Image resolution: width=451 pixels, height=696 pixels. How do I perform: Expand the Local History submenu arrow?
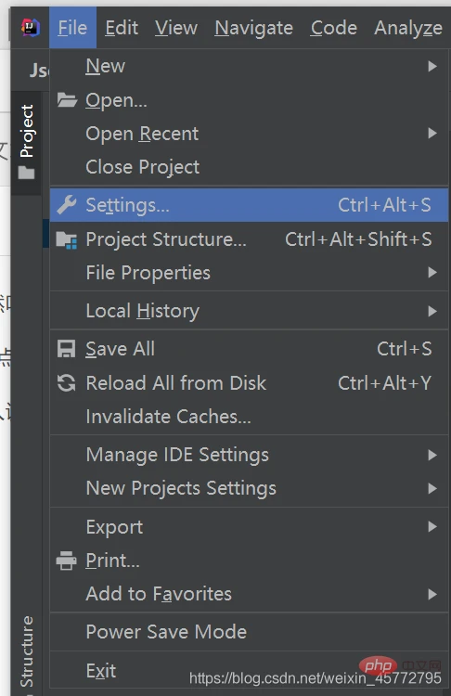[432, 311]
